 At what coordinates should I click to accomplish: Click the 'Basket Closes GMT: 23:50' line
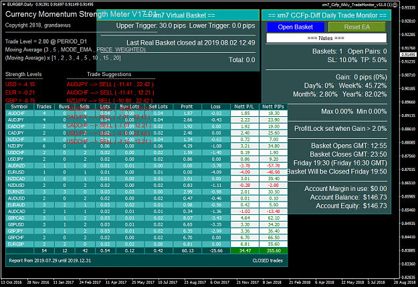tap(348, 154)
